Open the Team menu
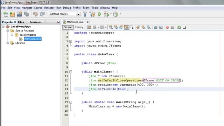The height and width of the screenshot is (126, 224). pos(86,8)
